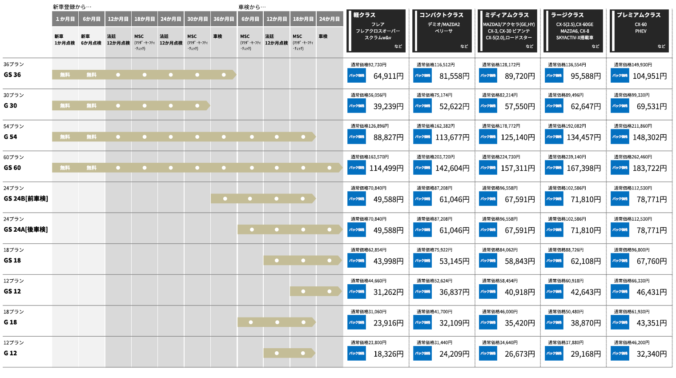The image size is (676, 378).
Task: Open the ラージクラス class header
Action: [573, 31]
